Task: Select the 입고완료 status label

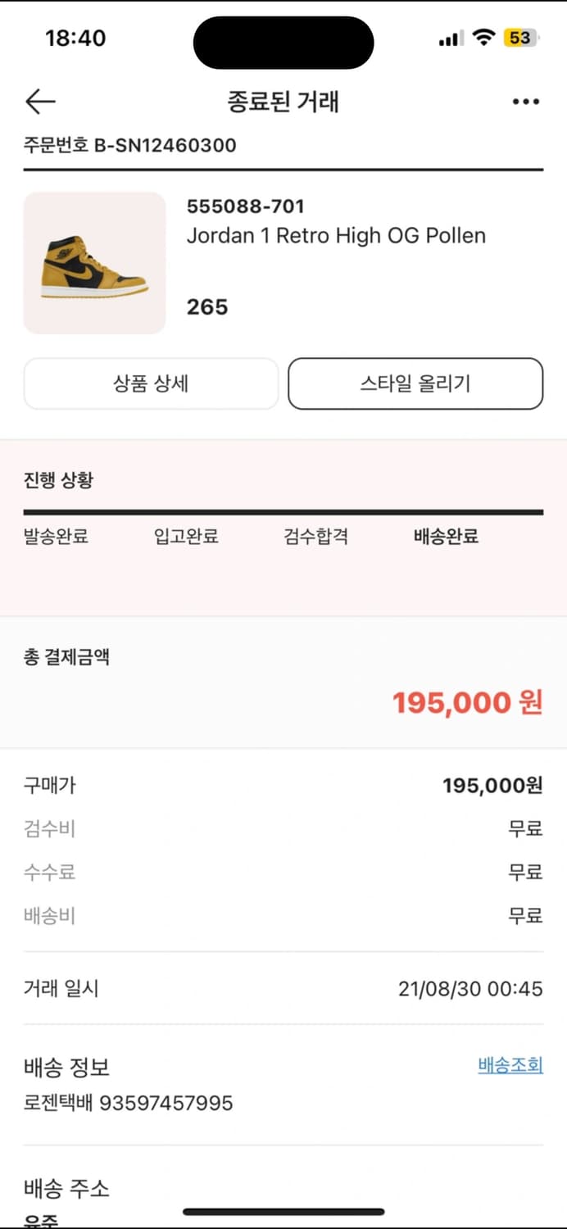Action: pos(187,537)
